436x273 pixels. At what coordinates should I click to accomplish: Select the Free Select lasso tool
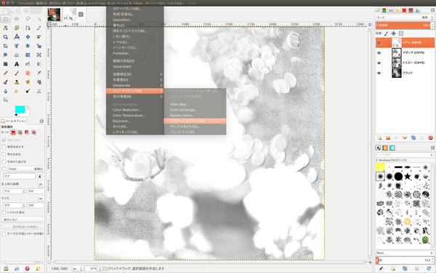[28, 19]
